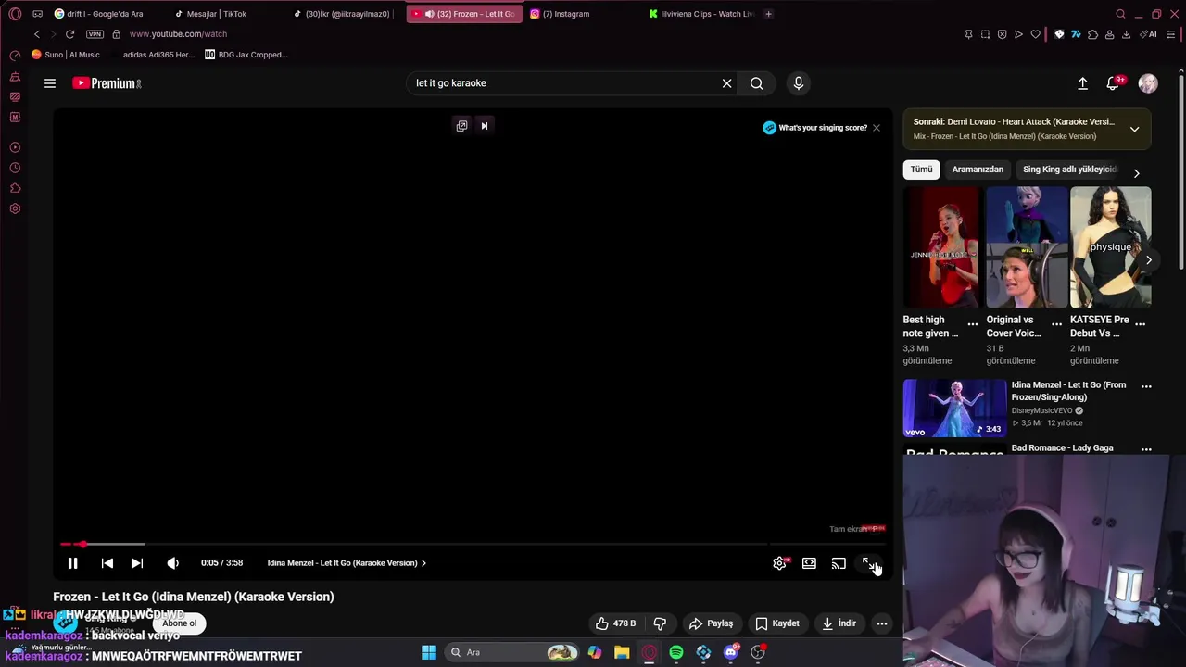
Task: Click the skip-next icon atop video
Action: click(x=484, y=126)
